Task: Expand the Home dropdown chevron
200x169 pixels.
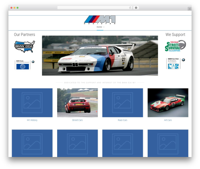Action: pos(104,27)
